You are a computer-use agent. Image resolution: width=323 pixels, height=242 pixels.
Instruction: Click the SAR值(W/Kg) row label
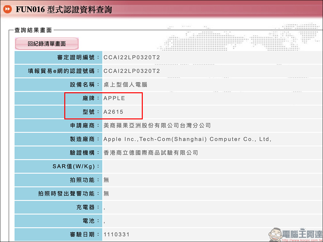point(76,166)
